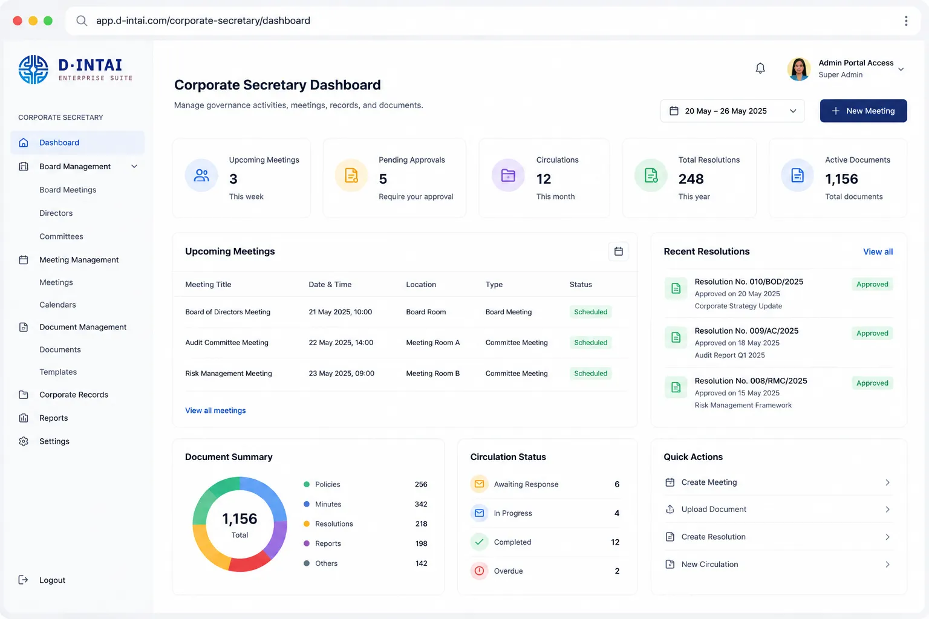Click the browser address bar URL
Viewport: 929px width, 619px height.
point(203,21)
